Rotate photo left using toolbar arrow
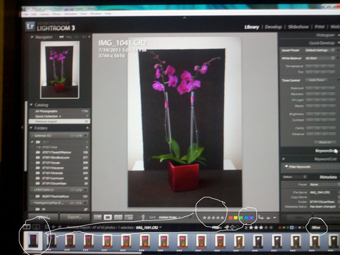Viewport: 340px width, 255px height. click(x=261, y=218)
